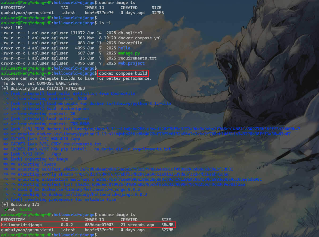Click 'Compose can now delegate builds to bake' line
The image size is (319, 237).
coord(76,78)
